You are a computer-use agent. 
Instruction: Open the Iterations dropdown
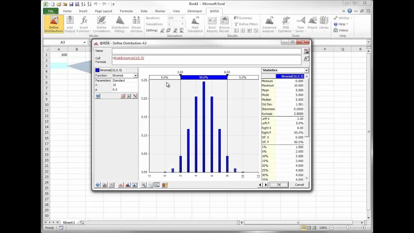click(x=182, y=18)
